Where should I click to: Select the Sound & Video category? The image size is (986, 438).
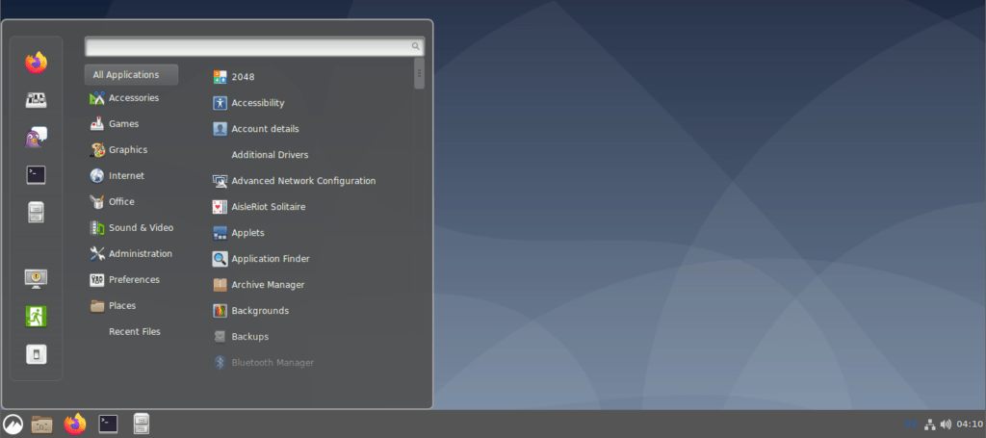pyautogui.click(x=131, y=227)
